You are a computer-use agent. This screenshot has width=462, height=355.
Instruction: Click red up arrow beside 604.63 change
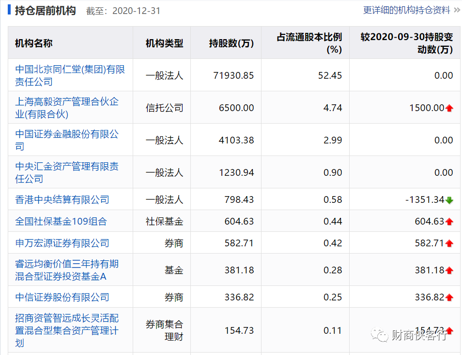(x=449, y=222)
